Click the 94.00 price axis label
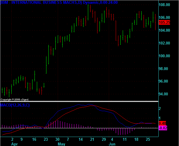 [163, 94]
